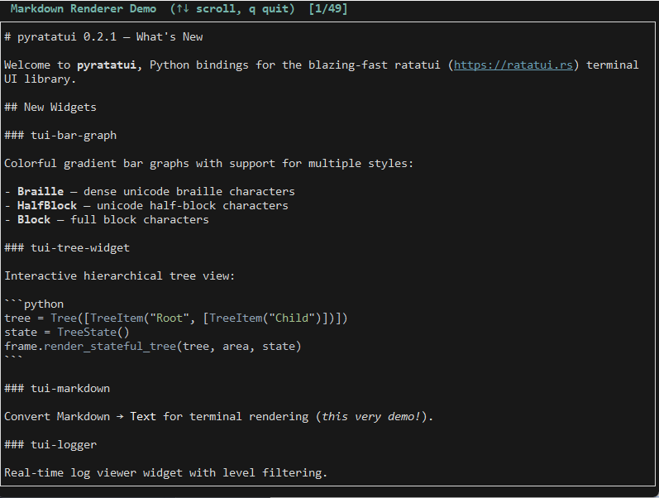Click the 'Colorful gradient bar graphs' line
This screenshot has width=659, height=498.
[209, 164]
